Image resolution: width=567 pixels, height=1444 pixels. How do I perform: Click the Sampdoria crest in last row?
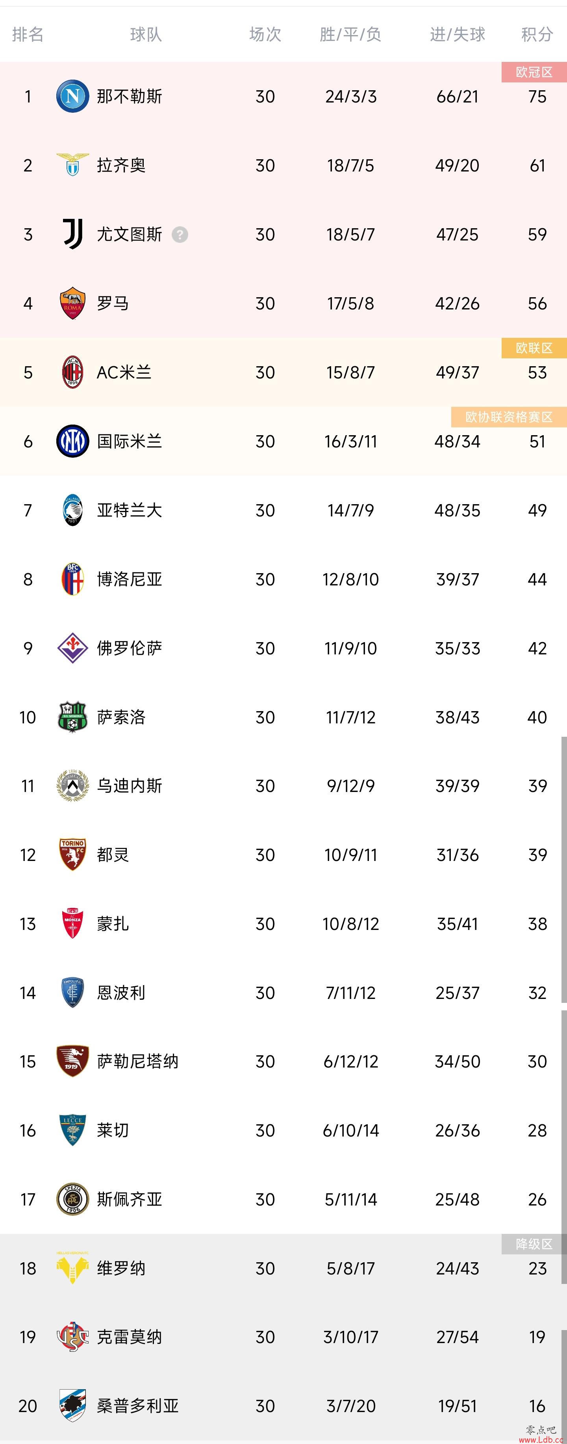[x=73, y=1405]
